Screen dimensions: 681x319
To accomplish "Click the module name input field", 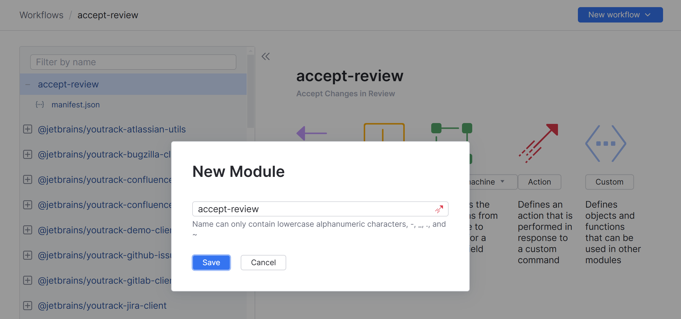I will 313,209.
